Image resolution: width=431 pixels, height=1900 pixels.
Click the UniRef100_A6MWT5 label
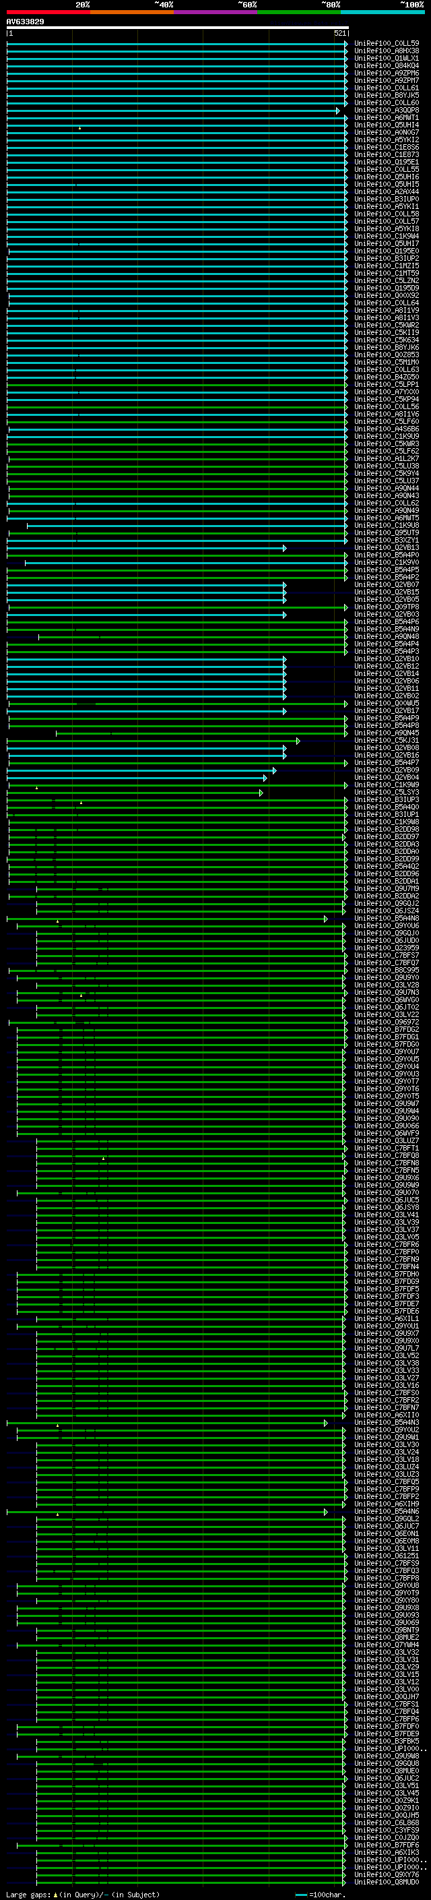coord(386,518)
